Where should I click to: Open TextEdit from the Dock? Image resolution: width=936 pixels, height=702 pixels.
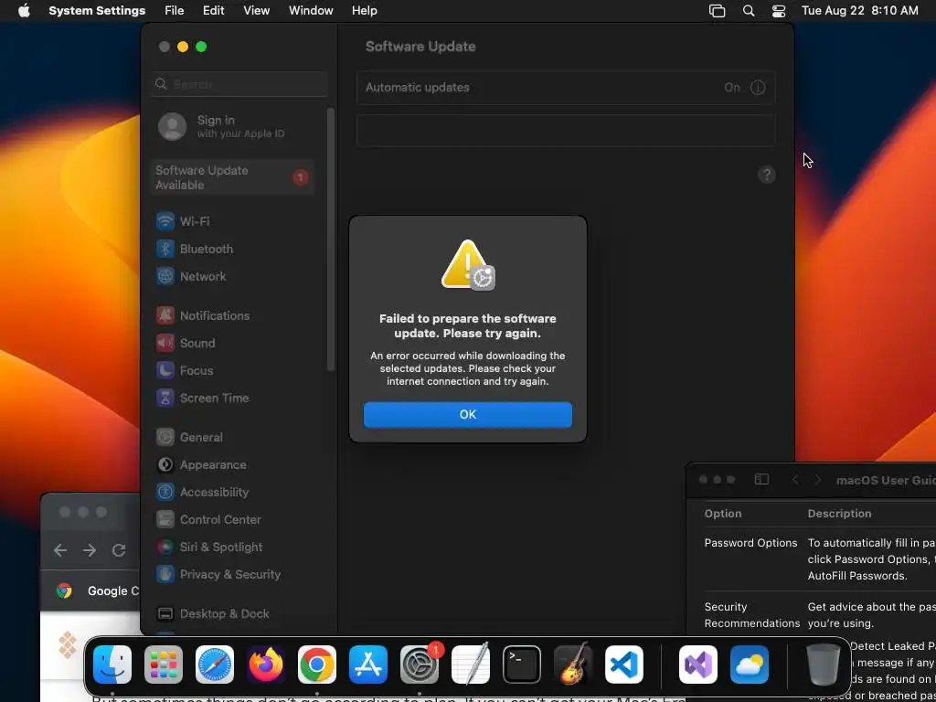(471, 665)
